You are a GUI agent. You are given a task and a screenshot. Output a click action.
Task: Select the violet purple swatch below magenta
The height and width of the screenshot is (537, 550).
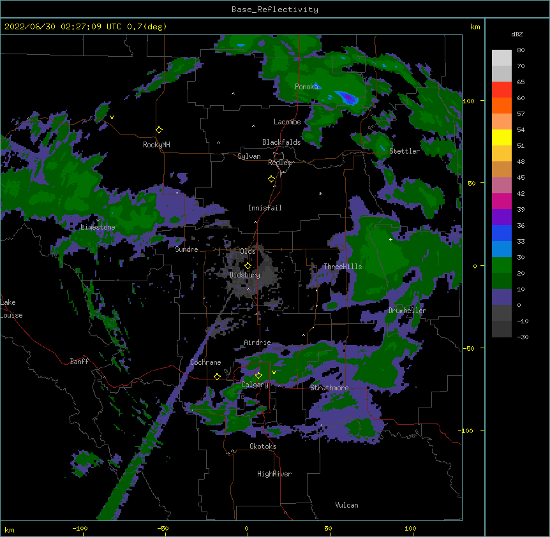click(x=502, y=217)
